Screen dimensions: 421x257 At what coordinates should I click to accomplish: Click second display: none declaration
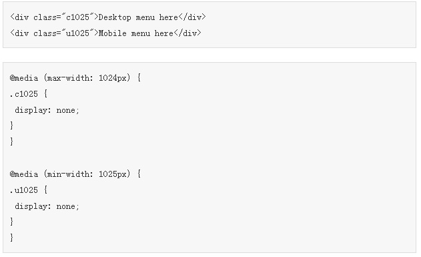[47, 206]
